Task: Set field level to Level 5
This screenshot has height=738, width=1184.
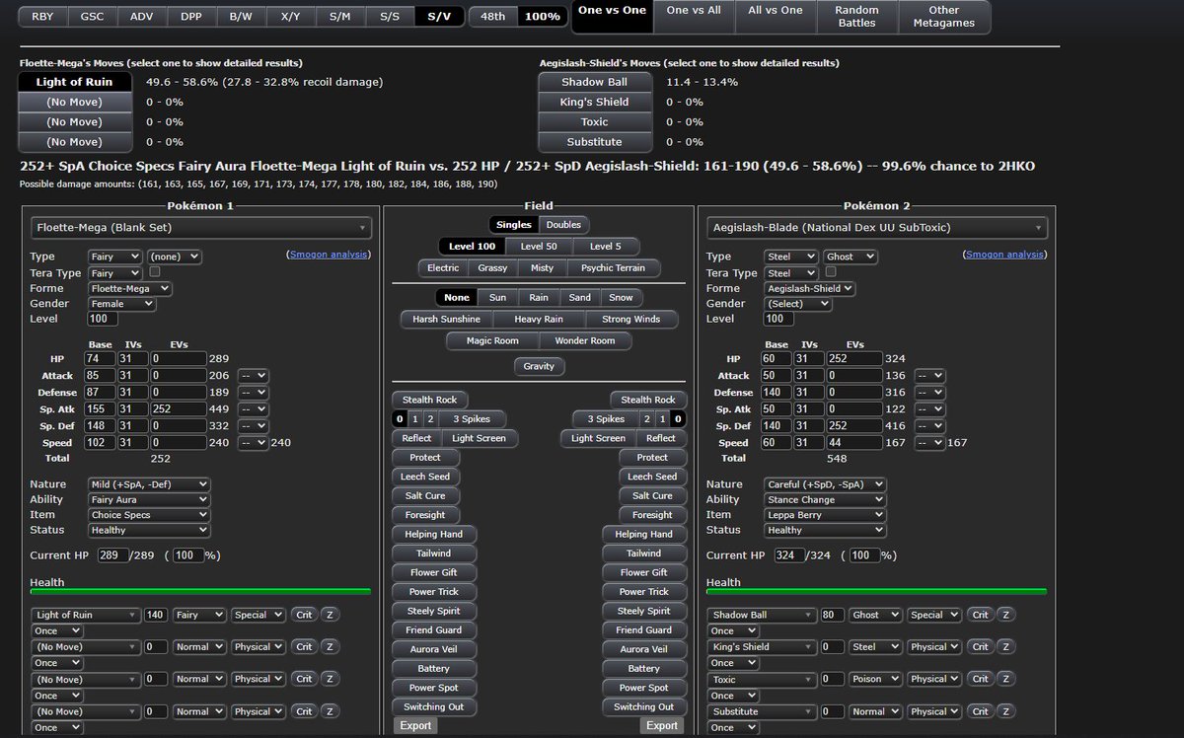Action: point(606,247)
